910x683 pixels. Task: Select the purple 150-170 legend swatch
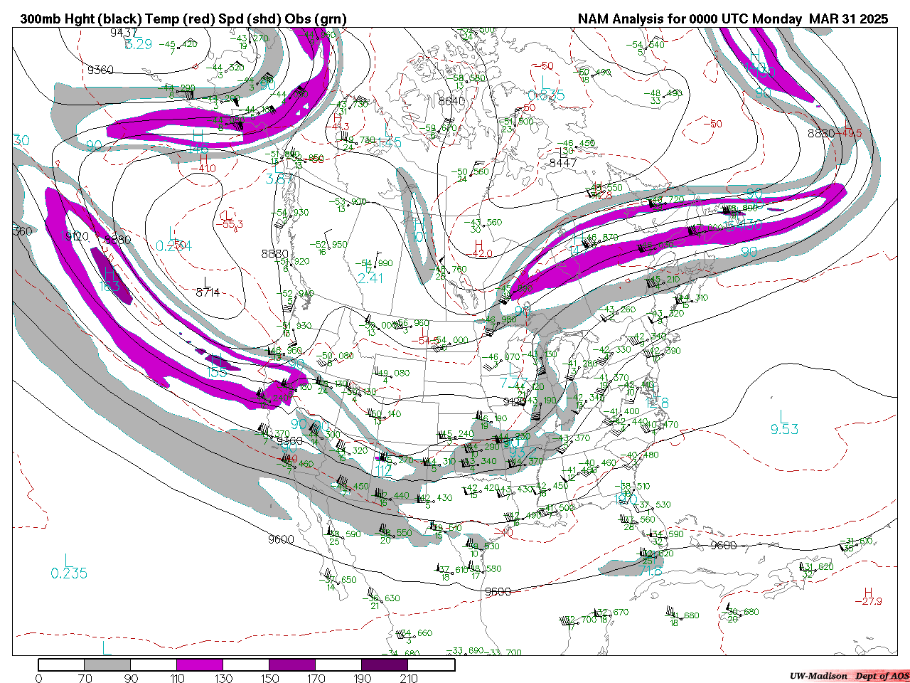pyautogui.click(x=292, y=665)
